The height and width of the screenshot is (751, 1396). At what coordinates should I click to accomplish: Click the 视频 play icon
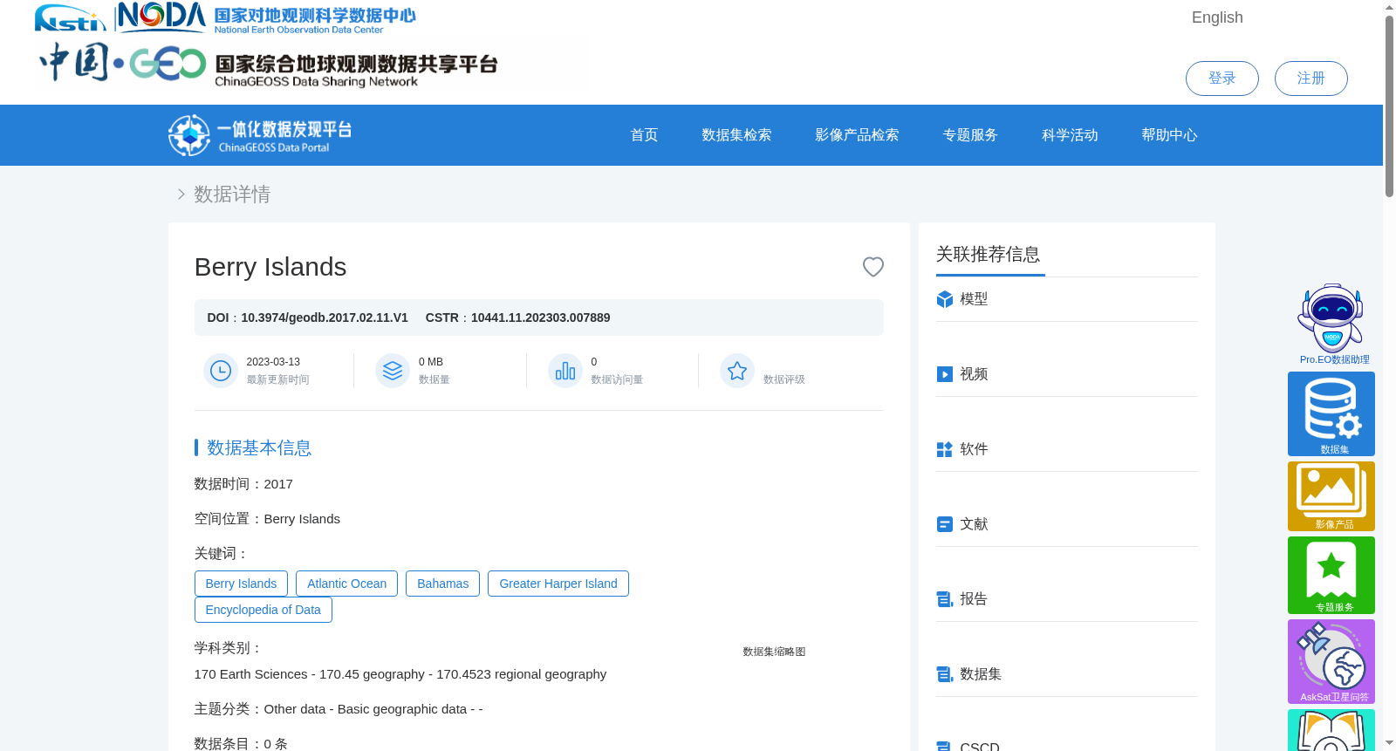click(x=944, y=374)
